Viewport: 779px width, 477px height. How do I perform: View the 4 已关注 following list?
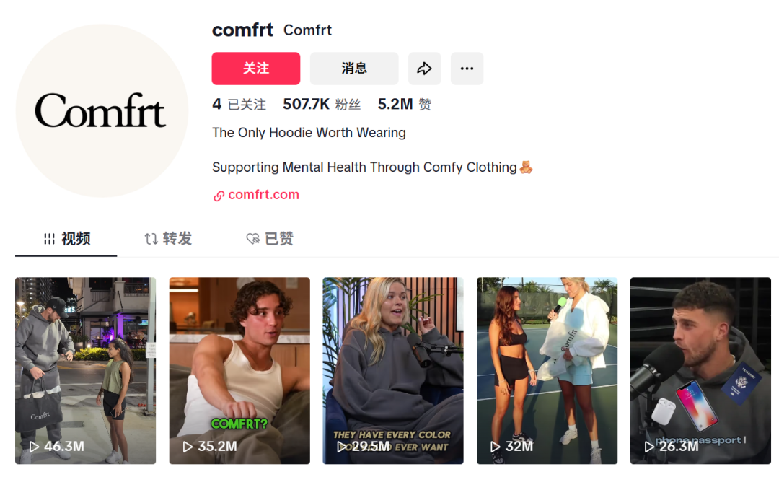(x=239, y=105)
